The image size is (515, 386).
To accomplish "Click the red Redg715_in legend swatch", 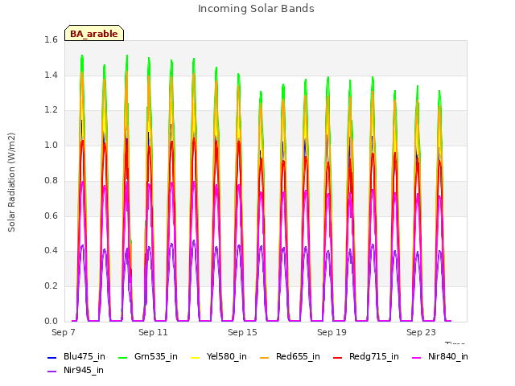I will 338,357.
